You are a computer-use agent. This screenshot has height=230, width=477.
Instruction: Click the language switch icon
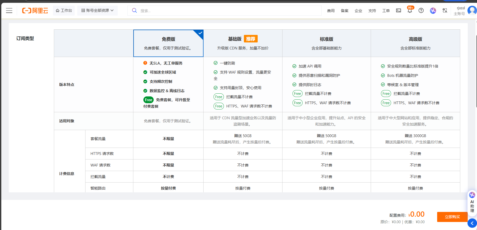click(x=445, y=11)
